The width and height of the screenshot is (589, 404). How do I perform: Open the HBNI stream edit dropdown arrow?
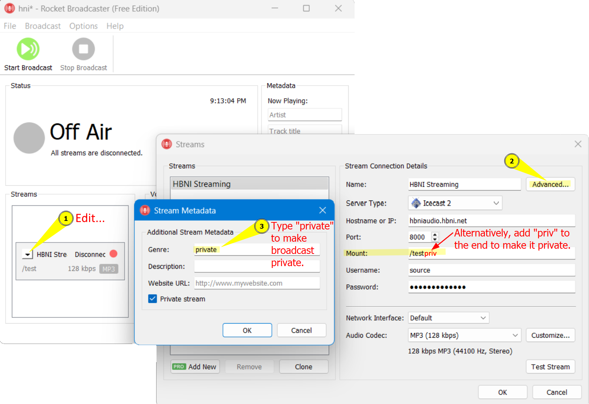point(27,254)
